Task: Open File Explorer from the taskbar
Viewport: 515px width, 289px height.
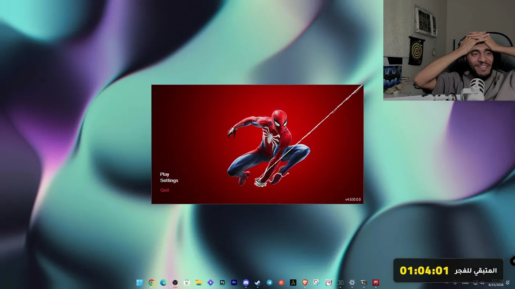Action: [x=198, y=283]
